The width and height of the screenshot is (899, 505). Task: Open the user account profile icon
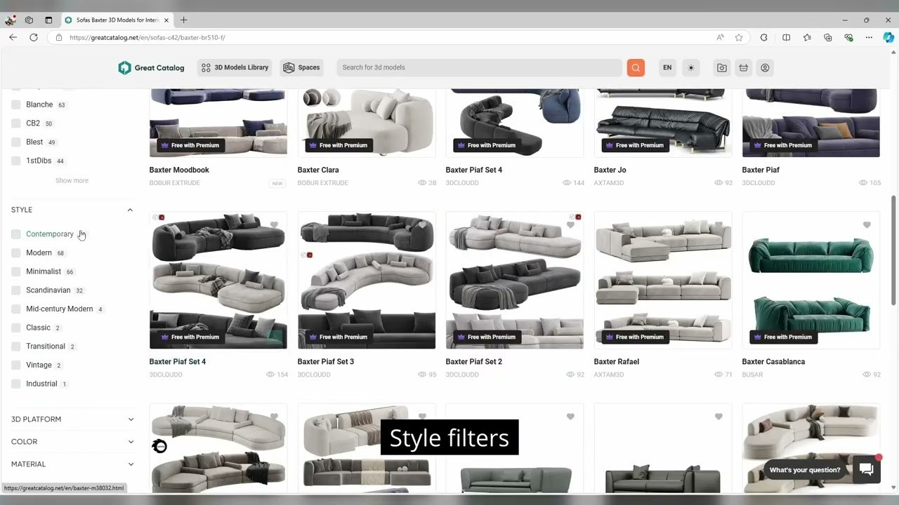click(x=765, y=68)
